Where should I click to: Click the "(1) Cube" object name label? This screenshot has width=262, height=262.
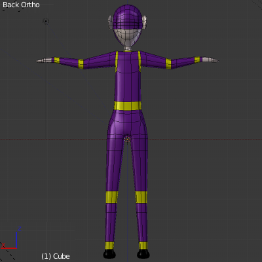pos(56,256)
